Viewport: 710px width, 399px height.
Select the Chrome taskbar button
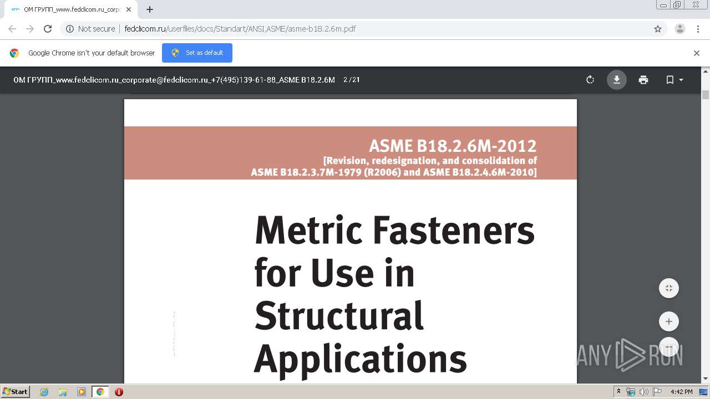(100, 392)
